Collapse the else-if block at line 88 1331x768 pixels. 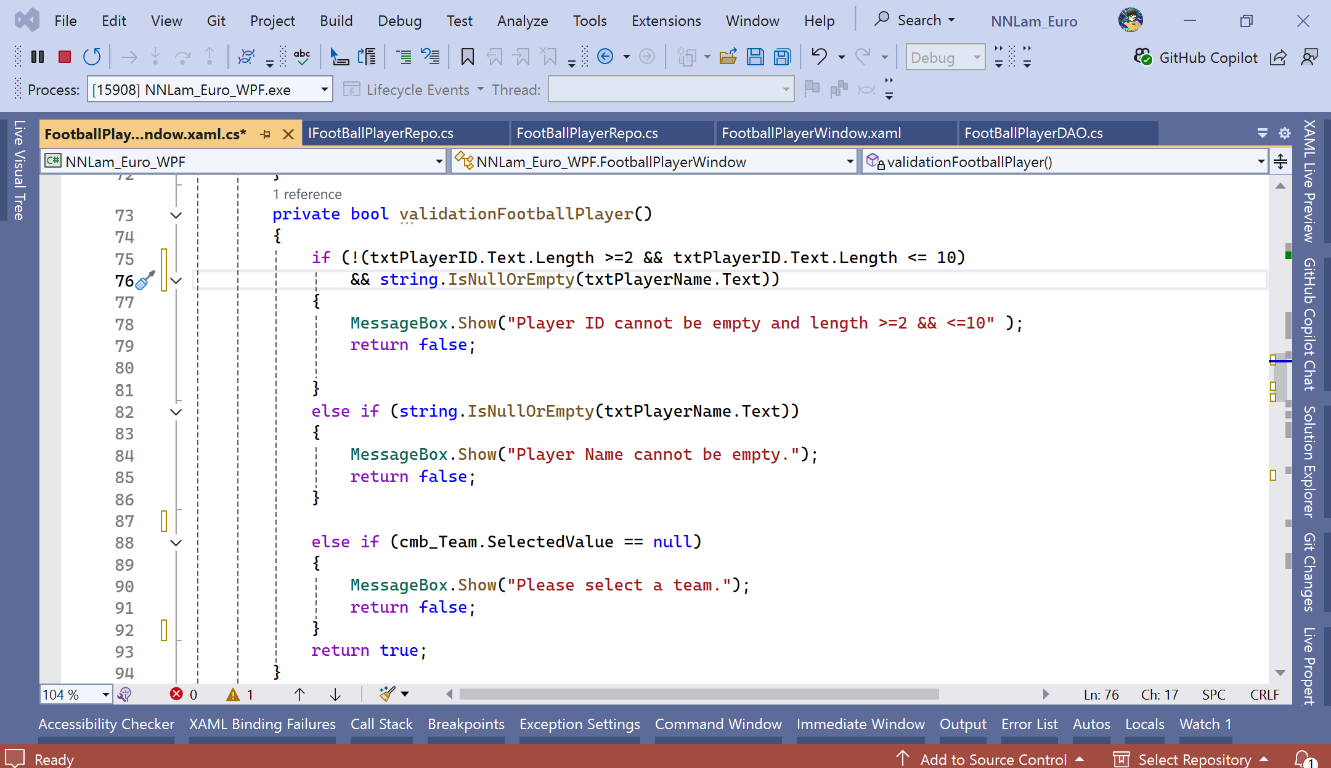coord(176,542)
